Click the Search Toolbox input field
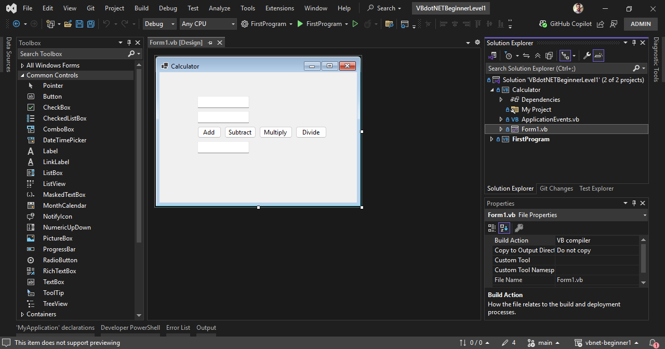Viewport: 665px width, 349px height. click(73, 54)
